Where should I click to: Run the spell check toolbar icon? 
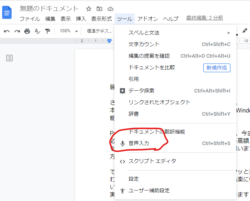click(37, 31)
